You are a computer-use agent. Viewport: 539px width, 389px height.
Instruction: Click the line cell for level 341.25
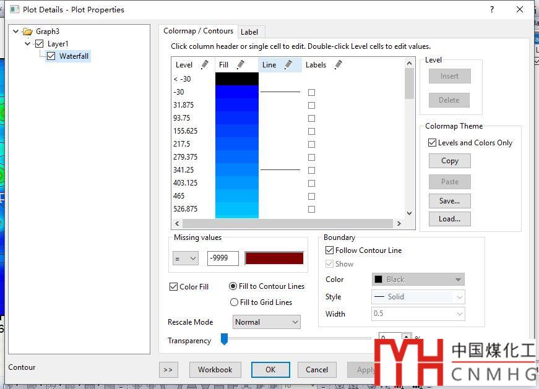pos(280,169)
